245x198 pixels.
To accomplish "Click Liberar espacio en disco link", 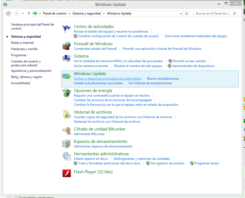I will coord(91,159).
